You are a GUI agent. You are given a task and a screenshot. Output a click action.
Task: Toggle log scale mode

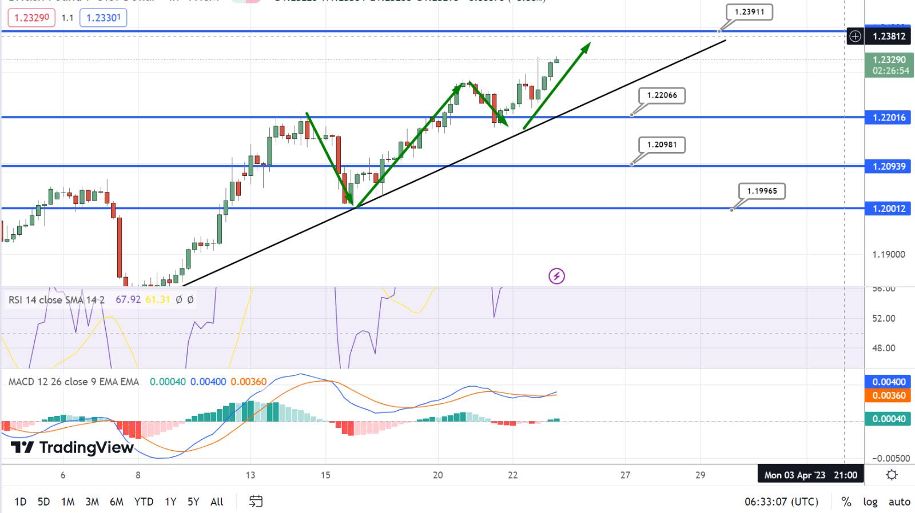870,502
